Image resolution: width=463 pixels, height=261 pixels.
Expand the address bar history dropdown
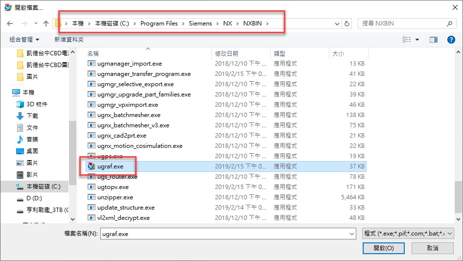point(337,24)
